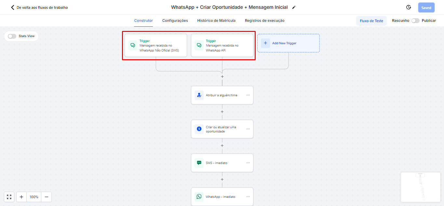Open version history clock icon
This screenshot has width=444, height=206.
click(x=409, y=7)
